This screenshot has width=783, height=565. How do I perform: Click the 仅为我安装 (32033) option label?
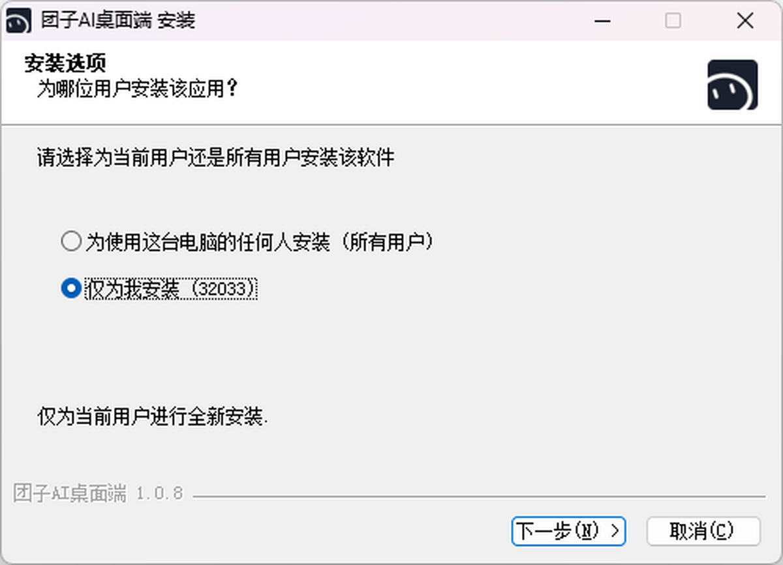(x=172, y=288)
